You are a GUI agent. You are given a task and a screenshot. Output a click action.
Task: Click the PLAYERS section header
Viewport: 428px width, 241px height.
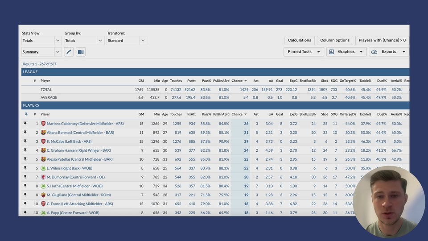(x=215, y=105)
